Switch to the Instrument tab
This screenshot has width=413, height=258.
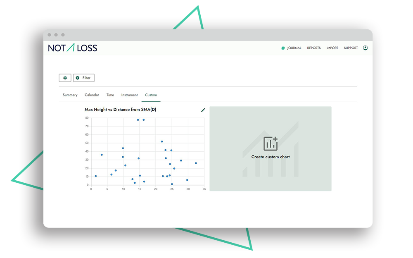pos(129,95)
